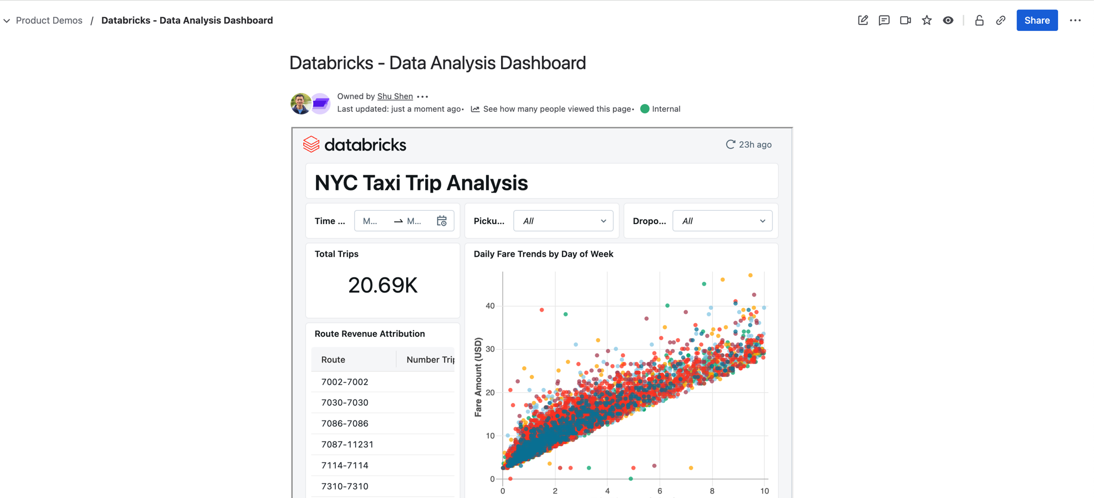Click the Route column header

333,360
